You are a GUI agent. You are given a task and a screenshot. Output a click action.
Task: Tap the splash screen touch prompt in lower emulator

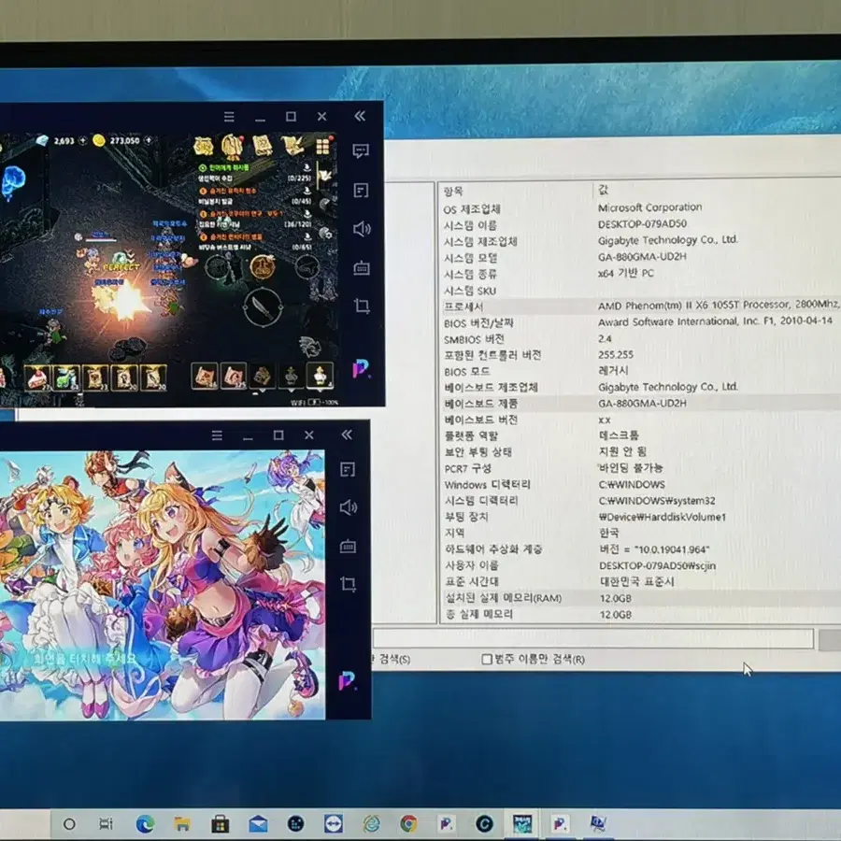pyautogui.click(x=85, y=659)
